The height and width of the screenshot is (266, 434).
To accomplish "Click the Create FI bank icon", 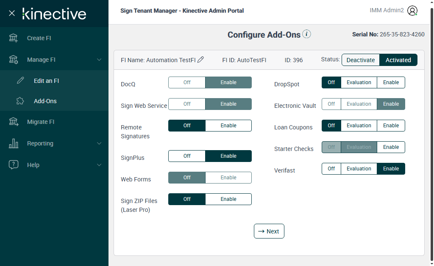I will click(x=13, y=38).
